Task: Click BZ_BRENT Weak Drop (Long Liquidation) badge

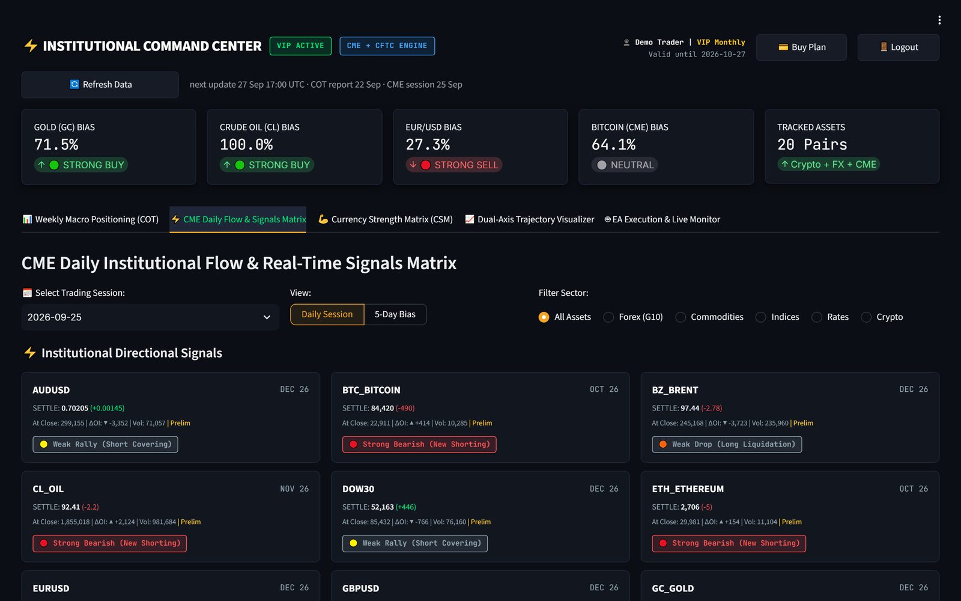Action: tap(727, 444)
